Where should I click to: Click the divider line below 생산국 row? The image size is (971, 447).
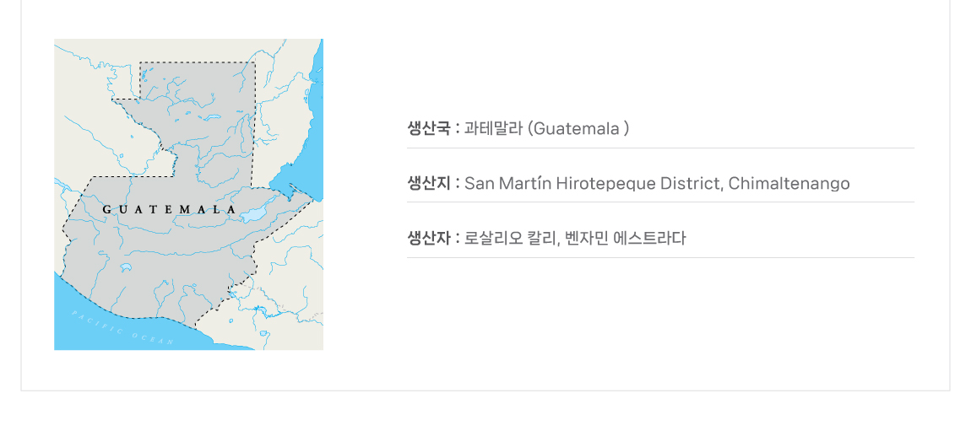click(x=660, y=148)
